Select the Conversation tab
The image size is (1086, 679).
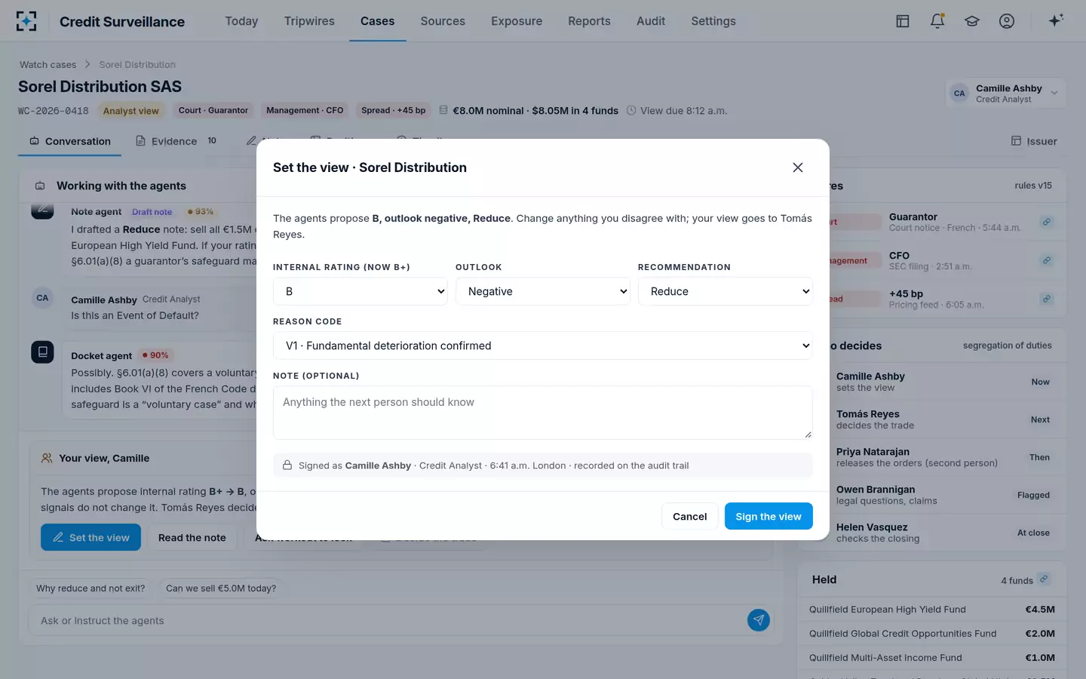[70, 141]
